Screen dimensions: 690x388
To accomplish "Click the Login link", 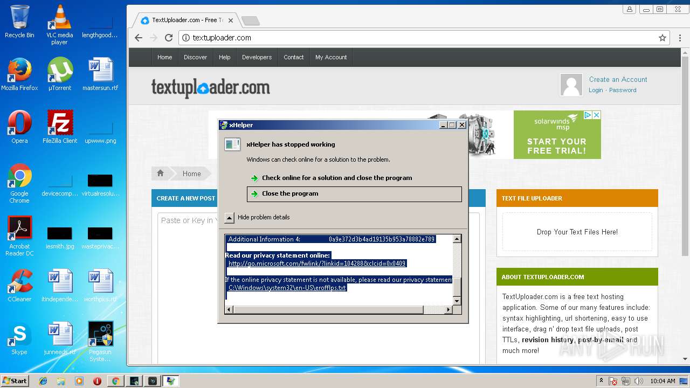I will click(x=596, y=90).
